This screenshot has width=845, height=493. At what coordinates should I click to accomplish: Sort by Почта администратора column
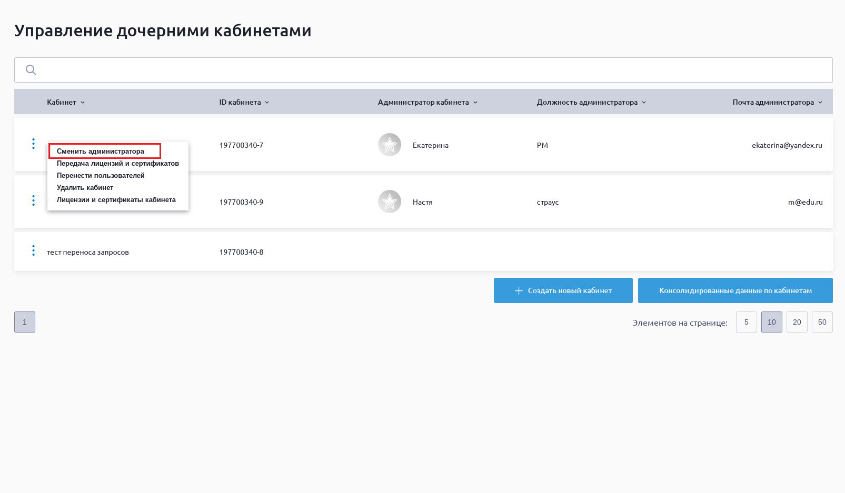pos(777,102)
